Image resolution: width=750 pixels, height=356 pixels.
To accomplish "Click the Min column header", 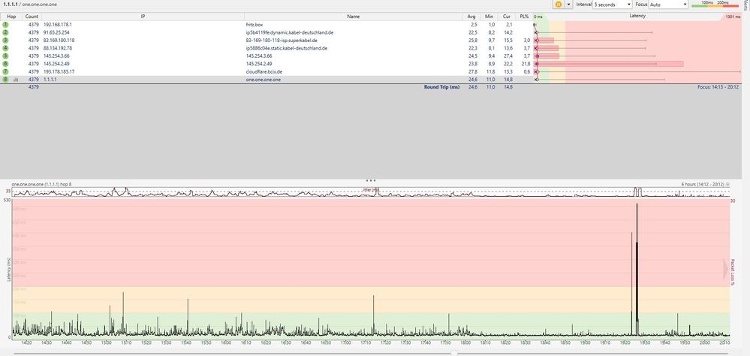I will [489, 17].
